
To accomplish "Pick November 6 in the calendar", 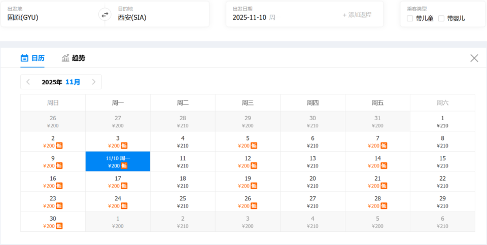I will coord(313,142).
